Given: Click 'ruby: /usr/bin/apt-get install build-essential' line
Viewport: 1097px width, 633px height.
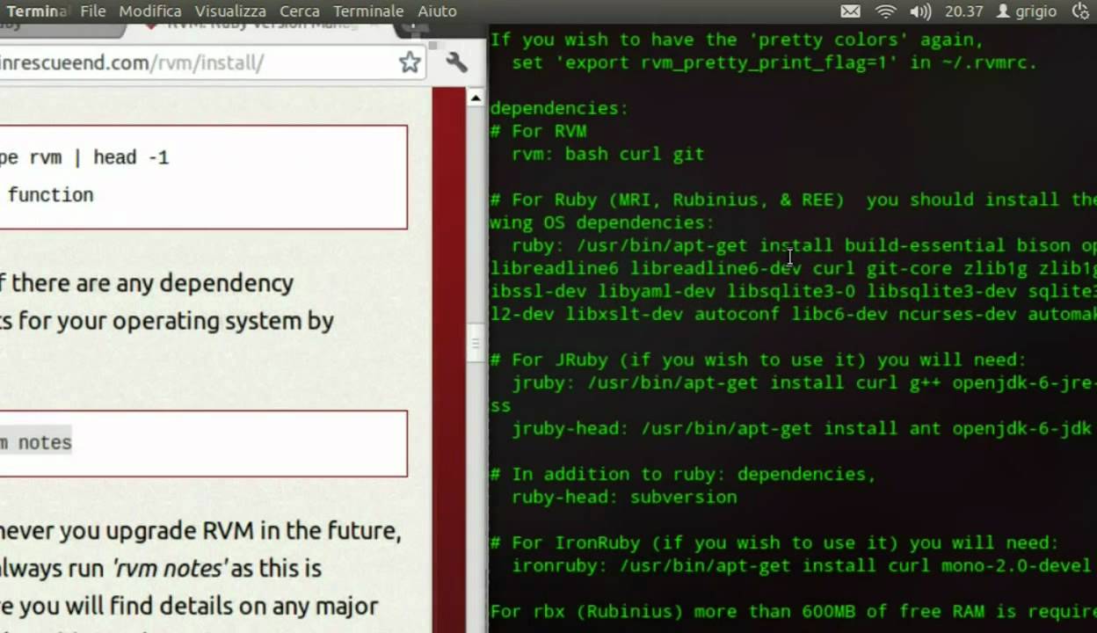Looking at the screenshot, I should click(804, 245).
